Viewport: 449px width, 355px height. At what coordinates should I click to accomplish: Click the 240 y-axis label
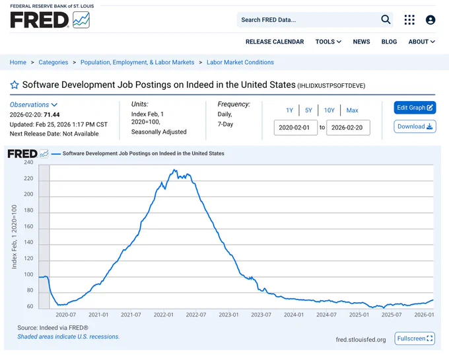(x=28, y=163)
